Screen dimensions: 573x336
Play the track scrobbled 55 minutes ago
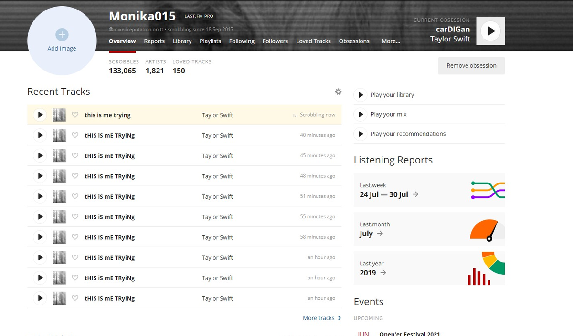[40, 217]
